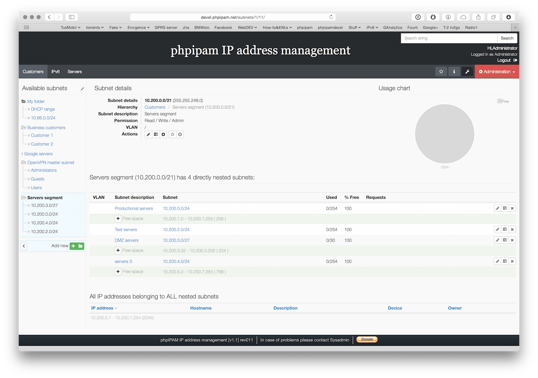Switch to the IPv6 section tab
The height and width of the screenshot is (378, 538).
point(55,71)
